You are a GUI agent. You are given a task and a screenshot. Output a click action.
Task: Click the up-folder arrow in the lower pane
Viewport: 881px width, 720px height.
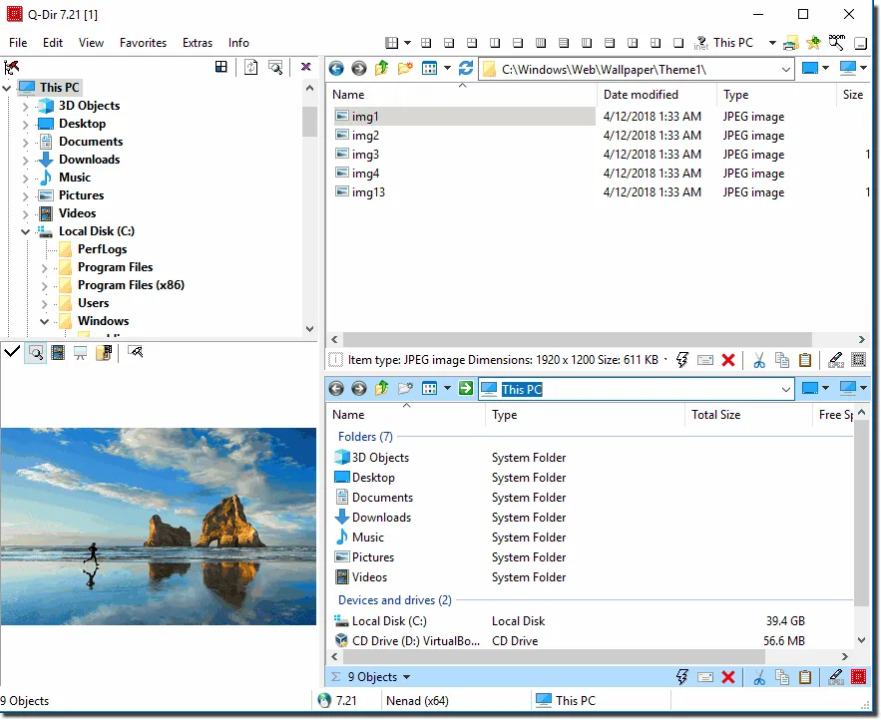tap(382, 389)
